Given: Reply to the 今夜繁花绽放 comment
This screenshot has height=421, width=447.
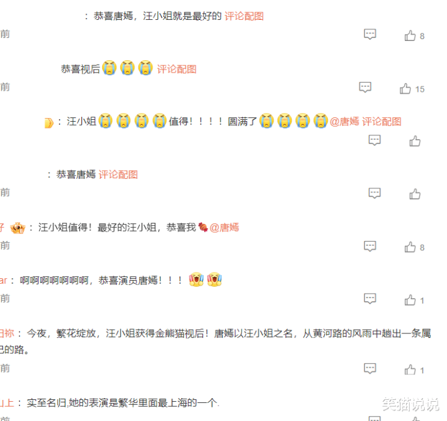Looking at the screenshot, I should (x=370, y=369).
